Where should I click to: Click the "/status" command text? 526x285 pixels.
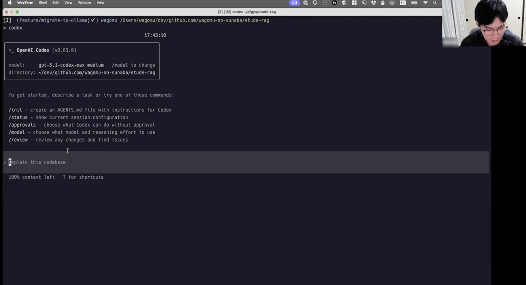(x=18, y=118)
